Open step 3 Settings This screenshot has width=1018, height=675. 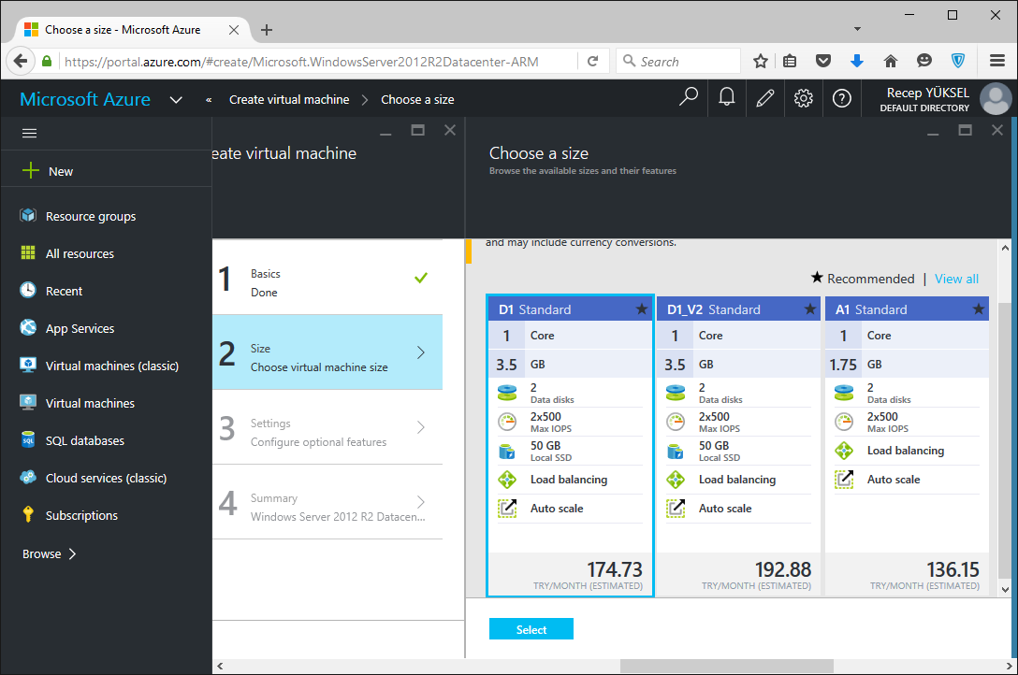[x=327, y=427]
